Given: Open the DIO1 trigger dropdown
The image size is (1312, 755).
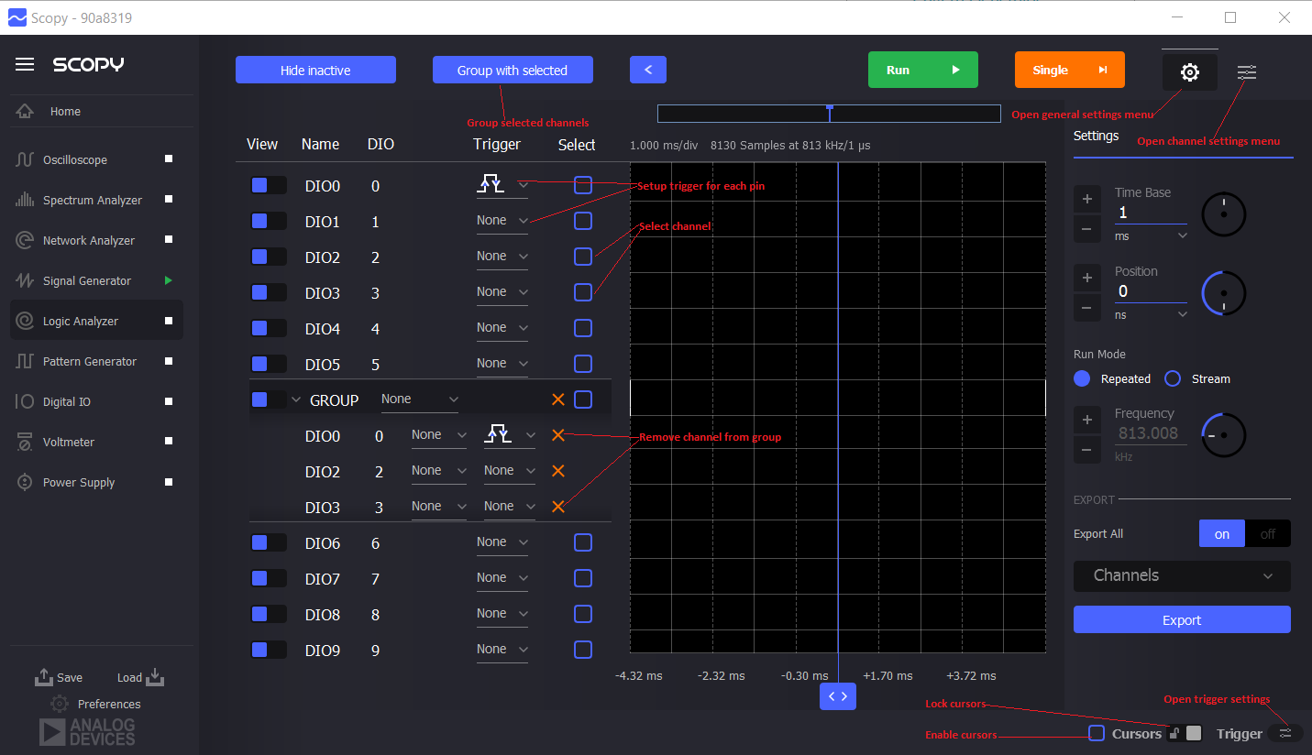Looking at the screenshot, I should coord(502,221).
